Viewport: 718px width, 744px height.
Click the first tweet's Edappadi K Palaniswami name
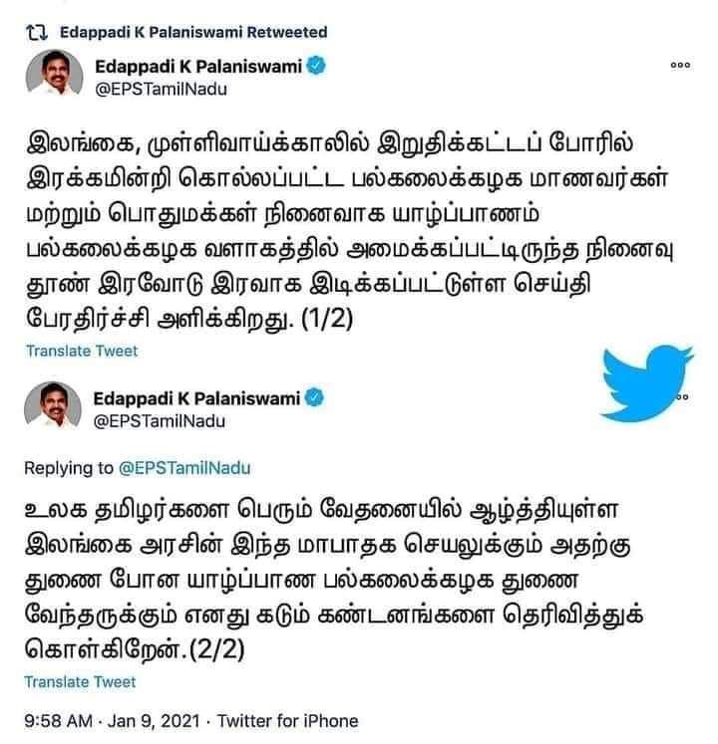coord(198,66)
